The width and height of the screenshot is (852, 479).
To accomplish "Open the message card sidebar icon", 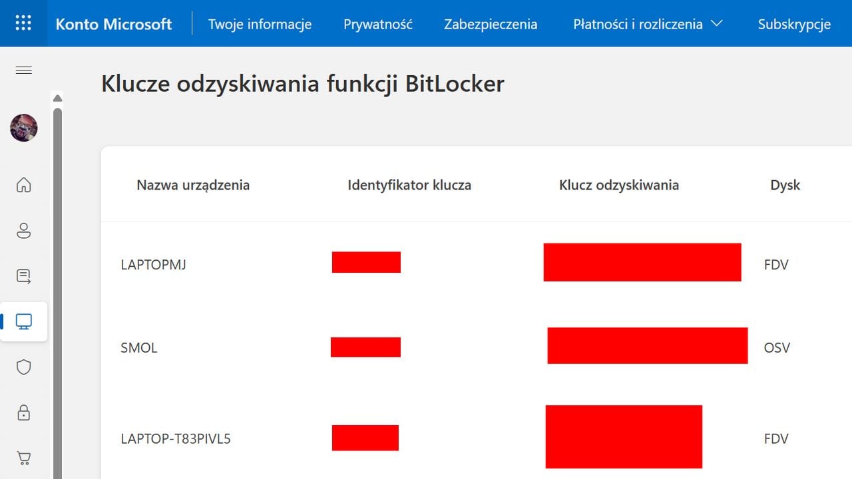I will coord(23,276).
